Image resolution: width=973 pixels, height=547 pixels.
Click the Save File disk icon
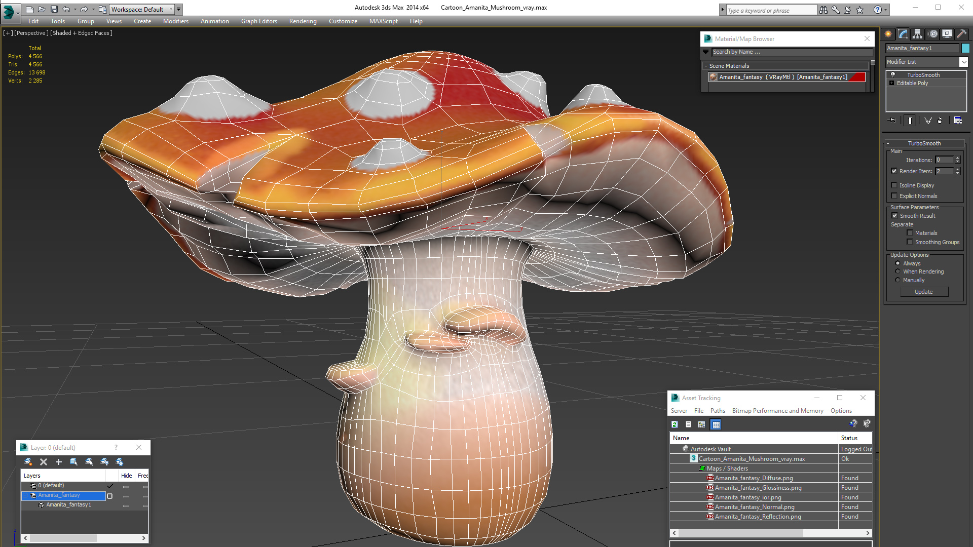point(54,9)
